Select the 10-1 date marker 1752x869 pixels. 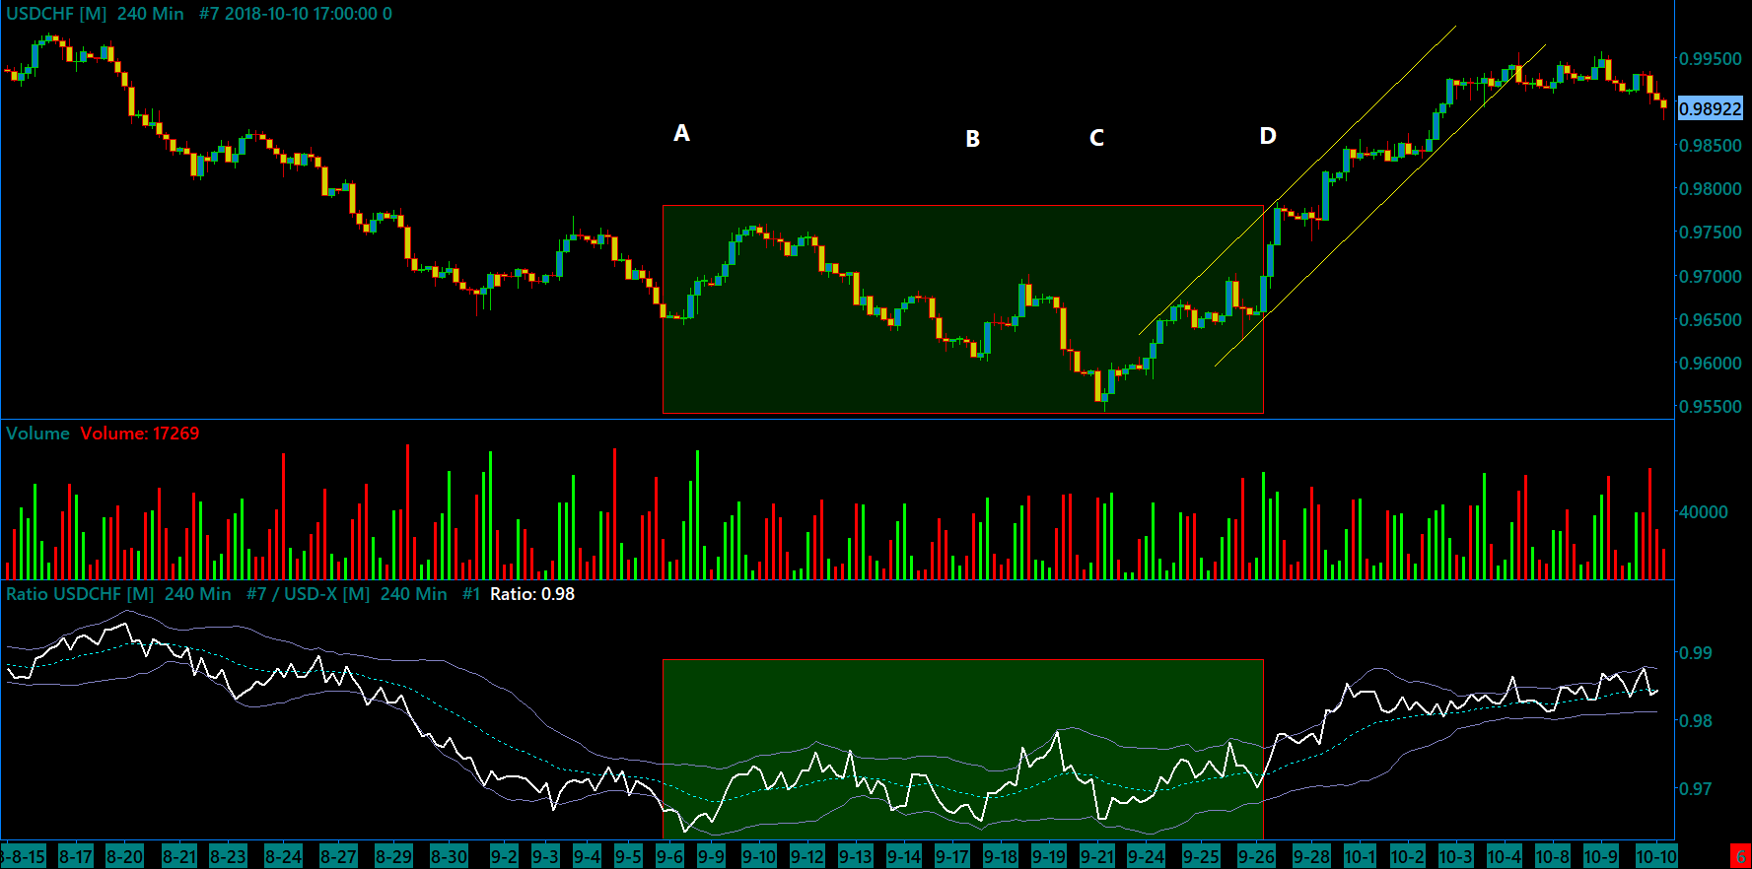click(x=1360, y=856)
